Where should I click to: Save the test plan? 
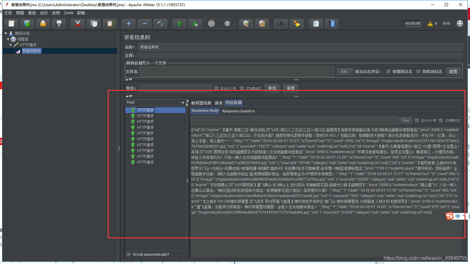coord(59,24)
